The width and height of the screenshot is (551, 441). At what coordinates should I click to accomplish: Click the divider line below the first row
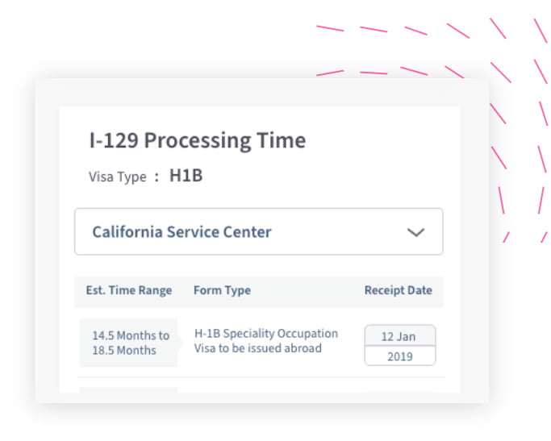pyautogui.click(x=261, y=377)
